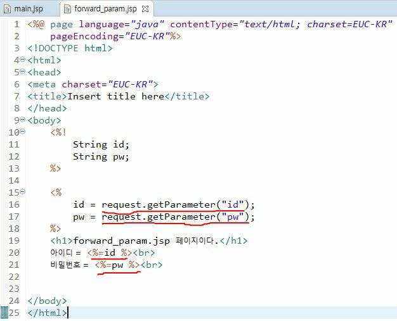Click the '비밀번호 =' label text

(69, 265)
